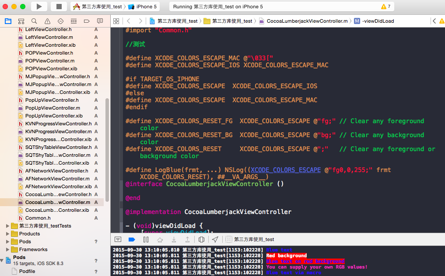Click the Step out debug button
445x276 pixels.
coord(187,239)
